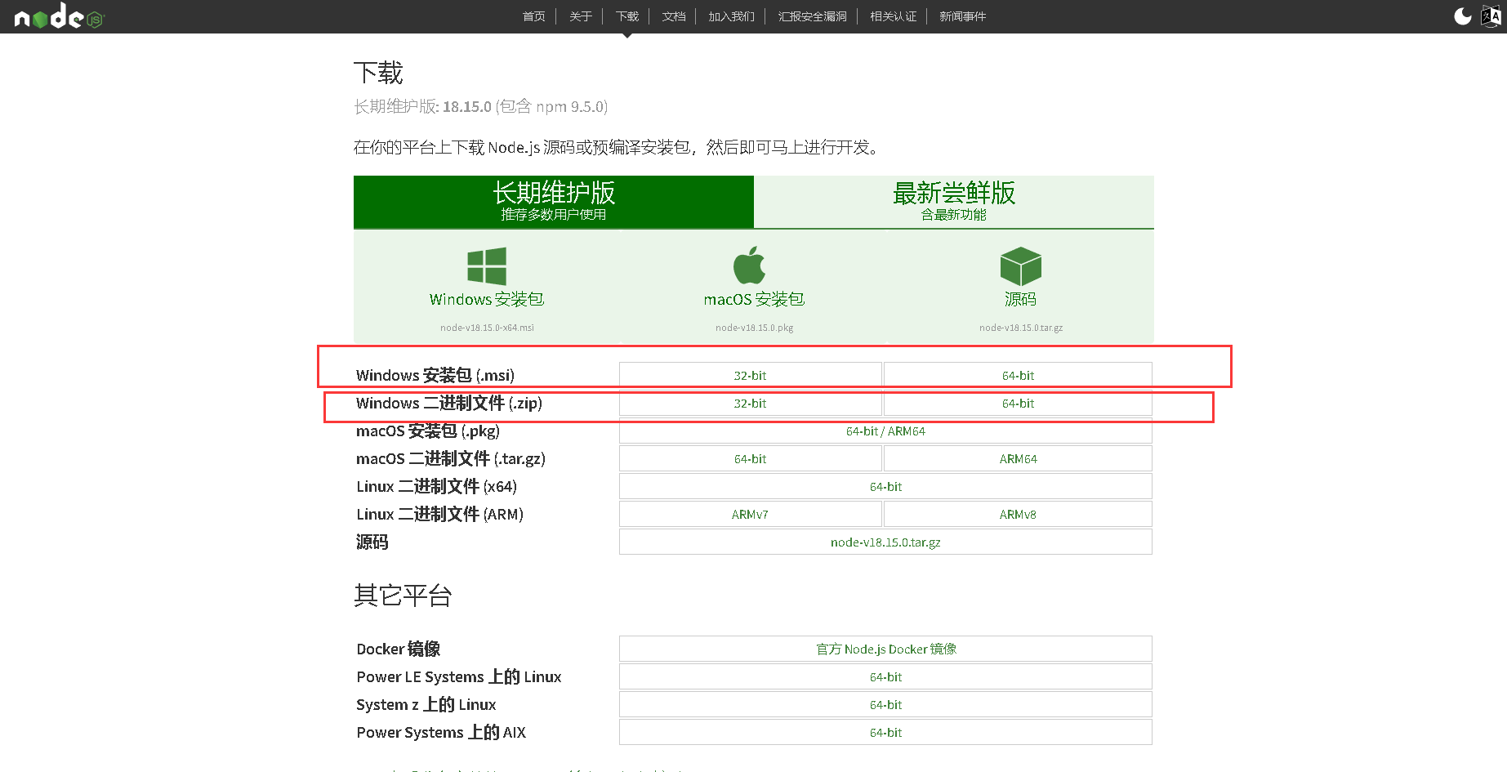
Task: Download macOS .tar.gz 64-bit binary
Action: coord(750,459)
